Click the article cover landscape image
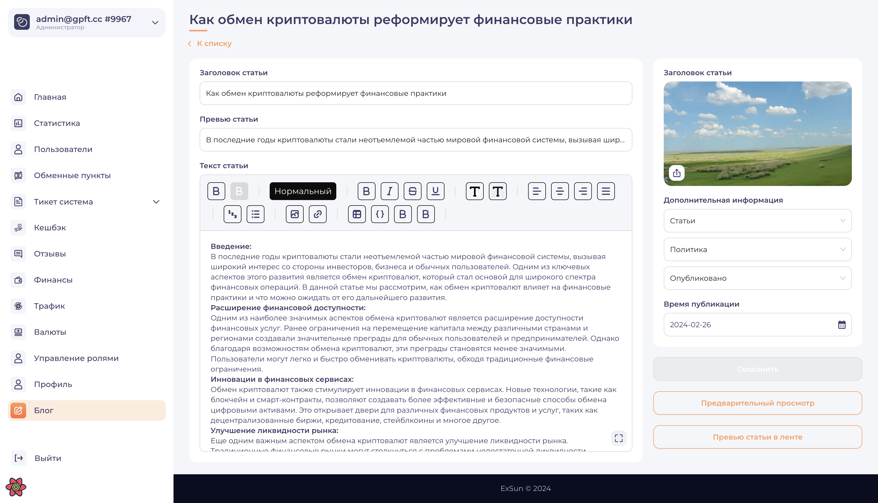The width and height of the screenshot is (878, 503). 757,134
